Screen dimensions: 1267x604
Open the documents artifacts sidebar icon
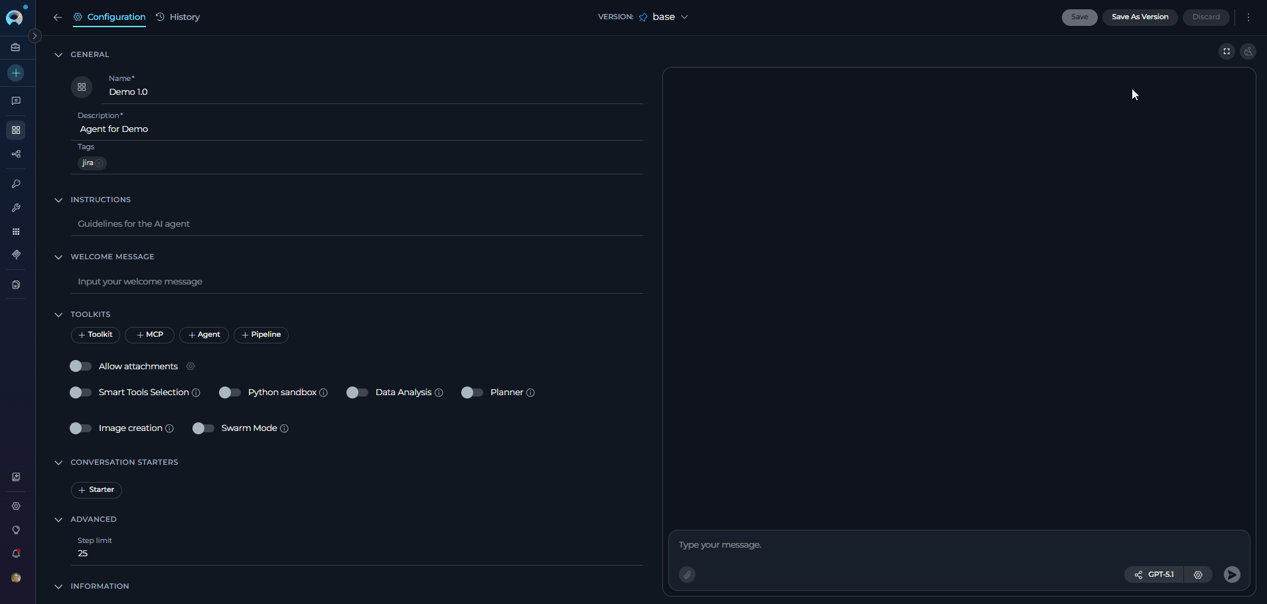tap(16, 285)
